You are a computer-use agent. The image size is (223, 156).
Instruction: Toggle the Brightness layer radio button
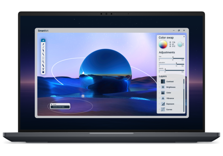(160, 87)
